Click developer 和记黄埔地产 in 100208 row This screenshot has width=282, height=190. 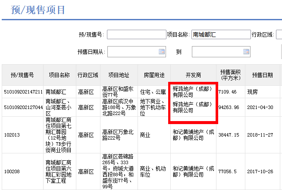click(x=193, y=171)
